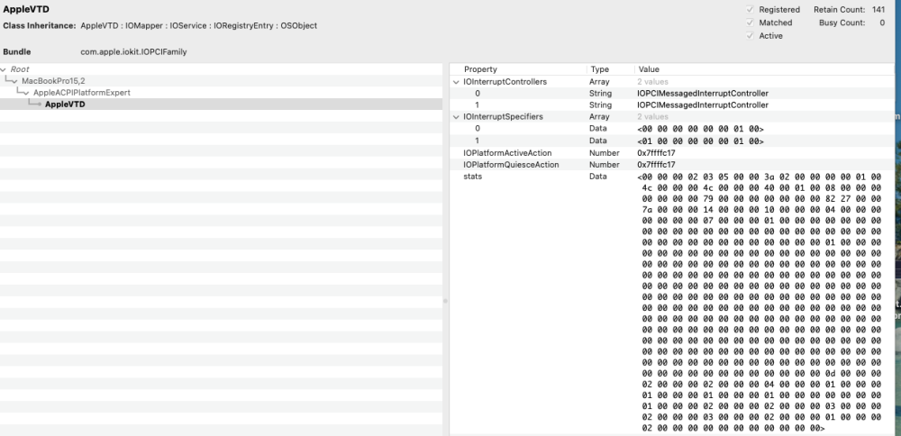
Task: Collapse the Root tree node
Action: [4, 69]
